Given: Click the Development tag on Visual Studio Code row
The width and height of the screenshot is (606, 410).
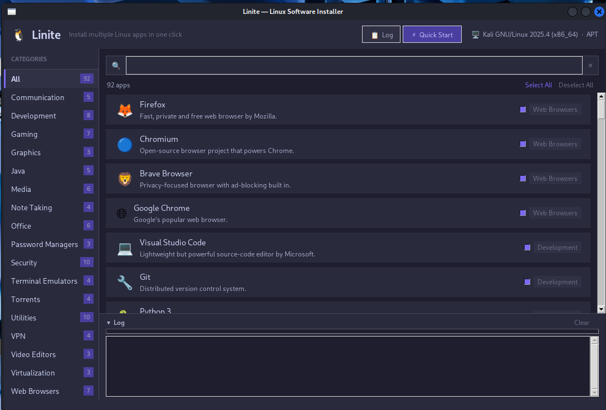Looking at the screenshot, I should [558, 248].
